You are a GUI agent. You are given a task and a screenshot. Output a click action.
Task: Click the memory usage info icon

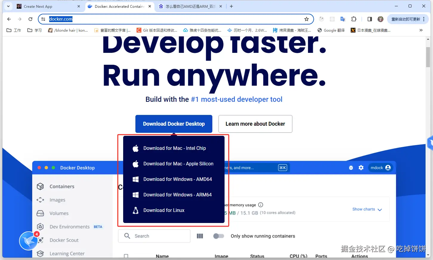coord(261,205)
